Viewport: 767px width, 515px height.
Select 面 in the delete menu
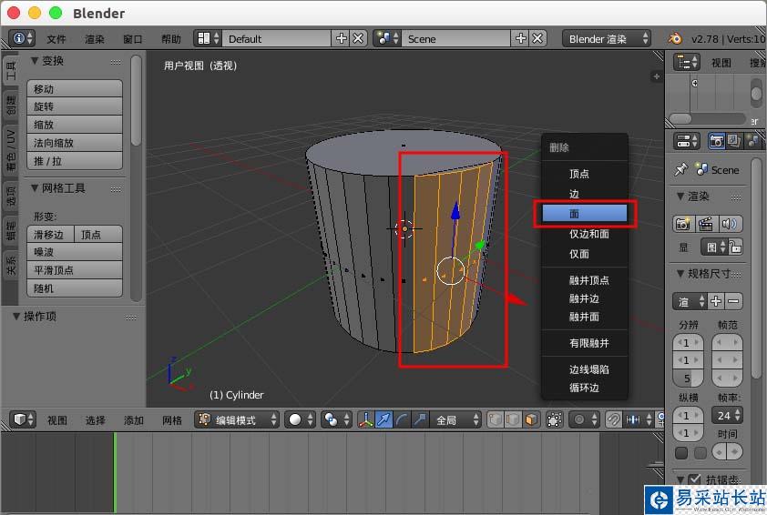tap(584, 214)
